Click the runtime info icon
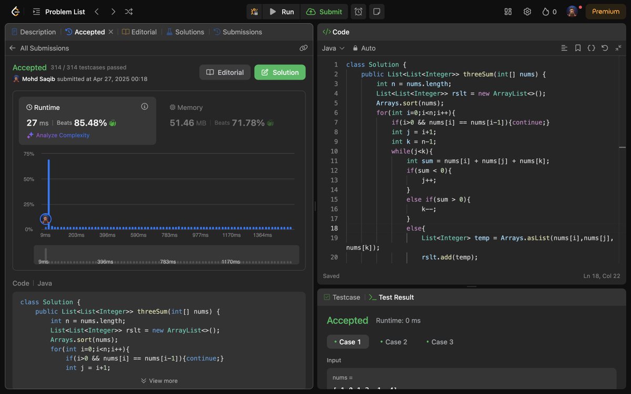Screen dimensions: 631x394 pos(145,107)
